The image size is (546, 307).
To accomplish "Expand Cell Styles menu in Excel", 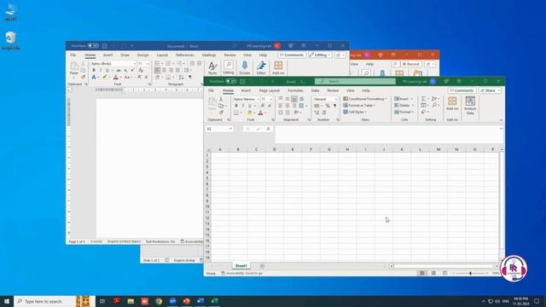I will point(355,112).
